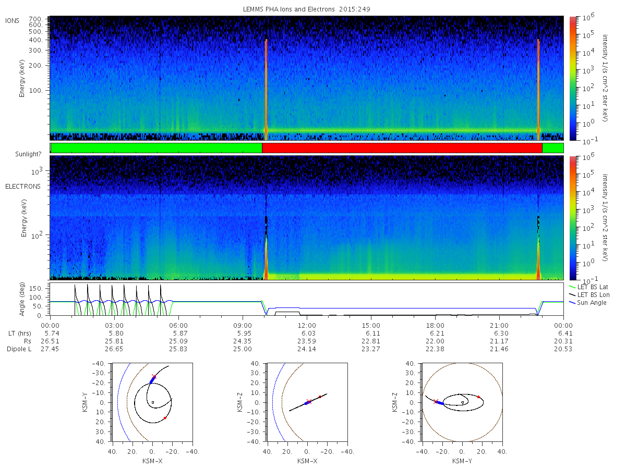
Task: Click the 'LET BS Lat' legend entry
Action: (589, 287)
